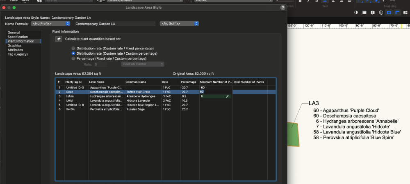Screen dimensions: 410x184
Task: Click the 3D cube view icon
Action: coord(381,13)
